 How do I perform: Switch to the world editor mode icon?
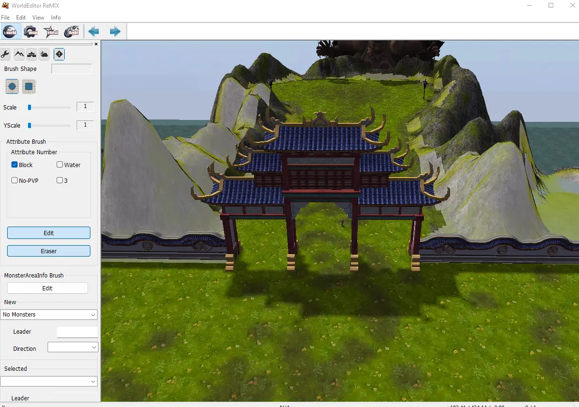[11, 31]
